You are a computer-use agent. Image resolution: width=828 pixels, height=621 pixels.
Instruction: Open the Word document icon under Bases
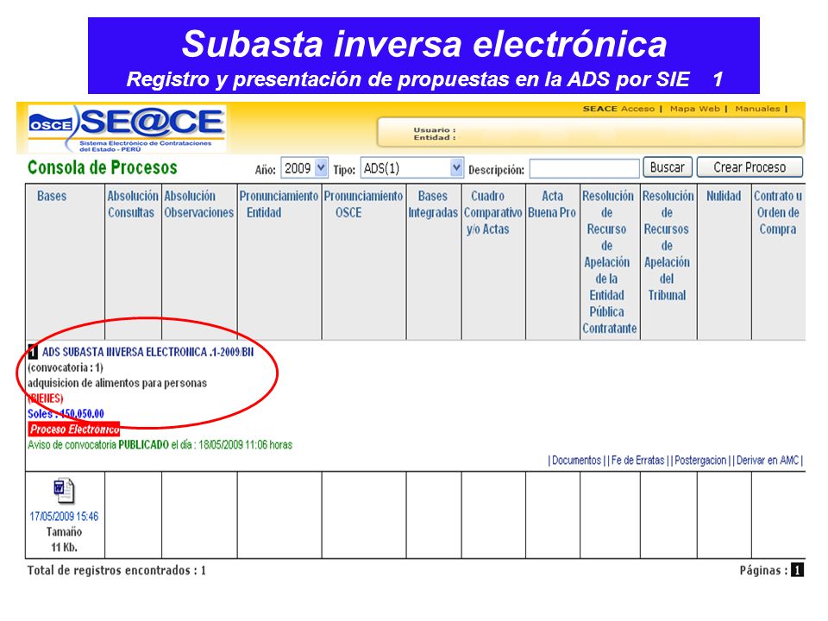click(x=65, y=491)
